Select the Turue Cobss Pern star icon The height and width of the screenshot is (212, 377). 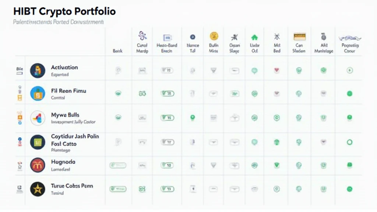tap(38, 189)
